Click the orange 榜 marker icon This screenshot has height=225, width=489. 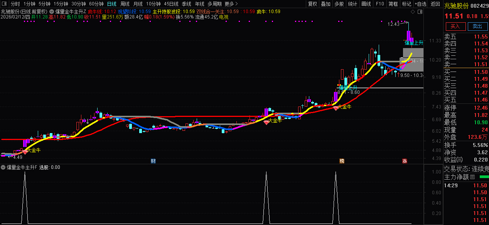(x=341, y=161)
